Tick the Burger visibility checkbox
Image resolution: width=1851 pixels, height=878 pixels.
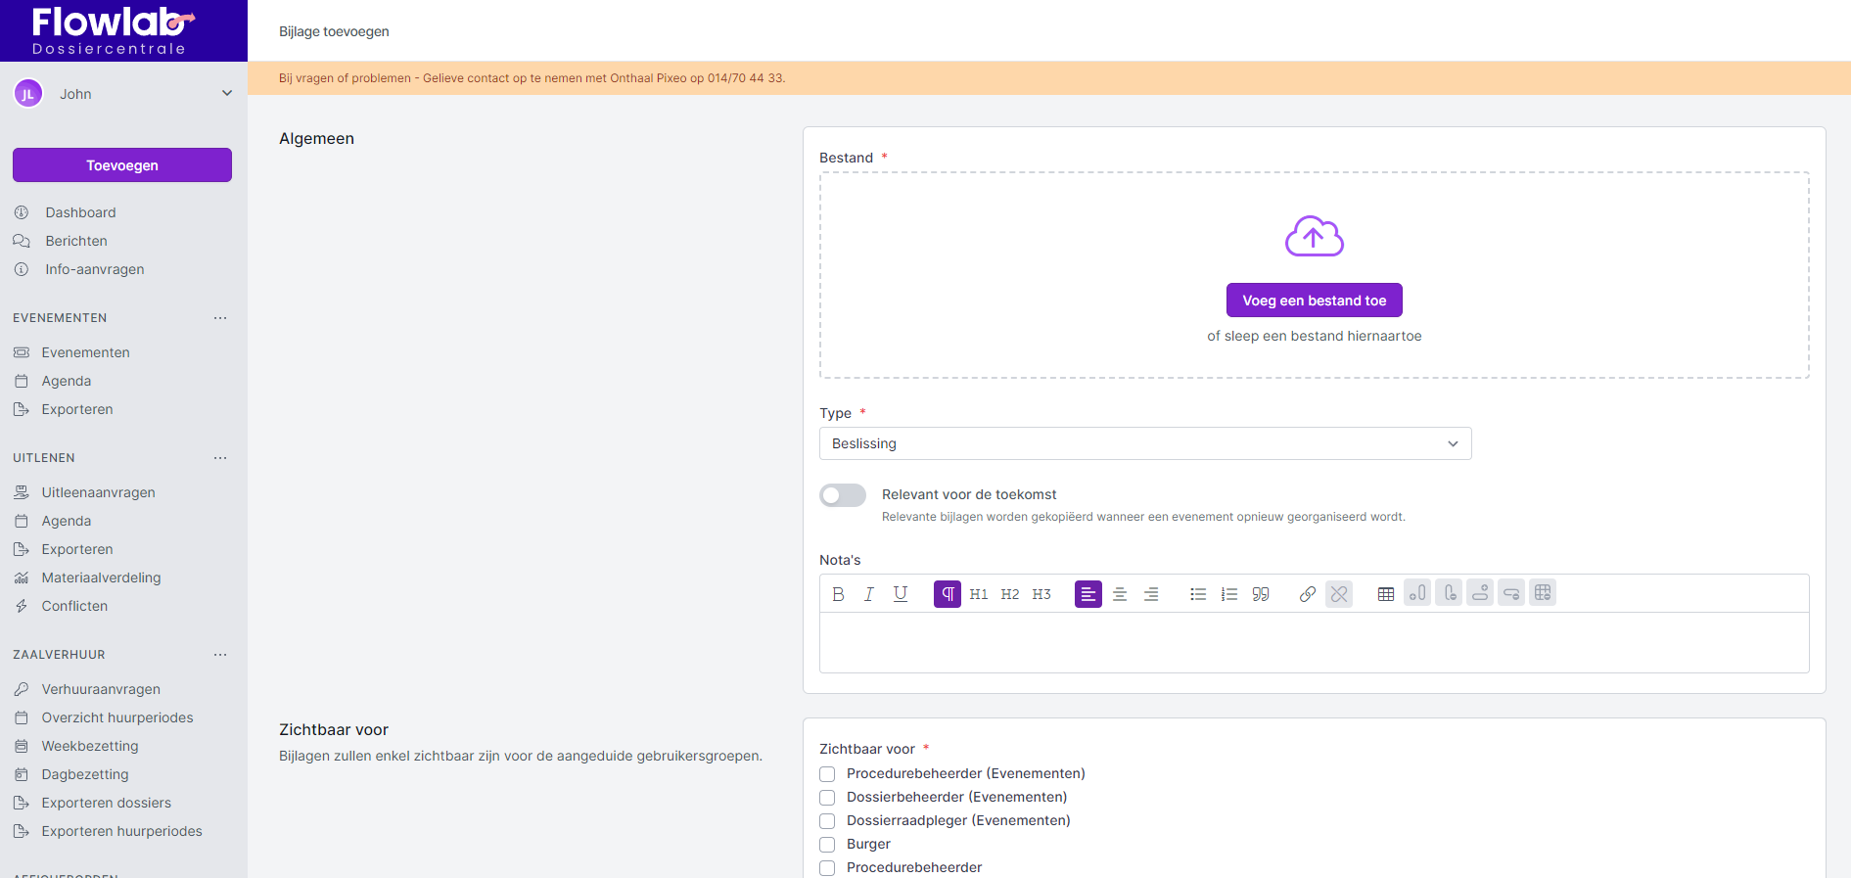point(827,845)
